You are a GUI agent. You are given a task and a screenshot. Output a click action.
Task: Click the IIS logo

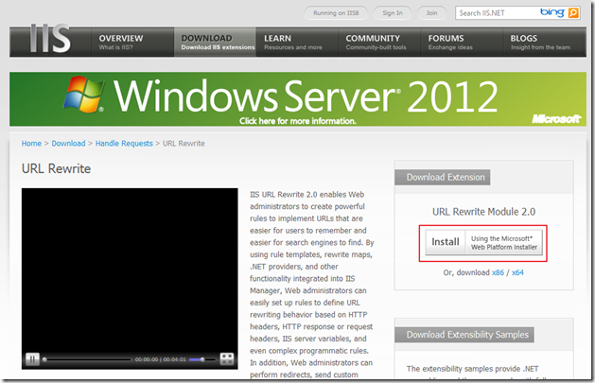tap(50, 39)
